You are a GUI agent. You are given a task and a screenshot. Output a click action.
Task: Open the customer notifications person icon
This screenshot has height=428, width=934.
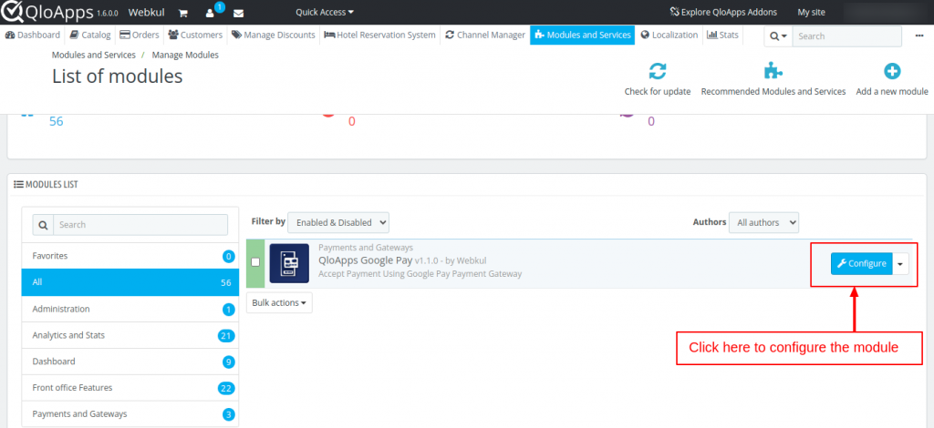coord(210,13)
